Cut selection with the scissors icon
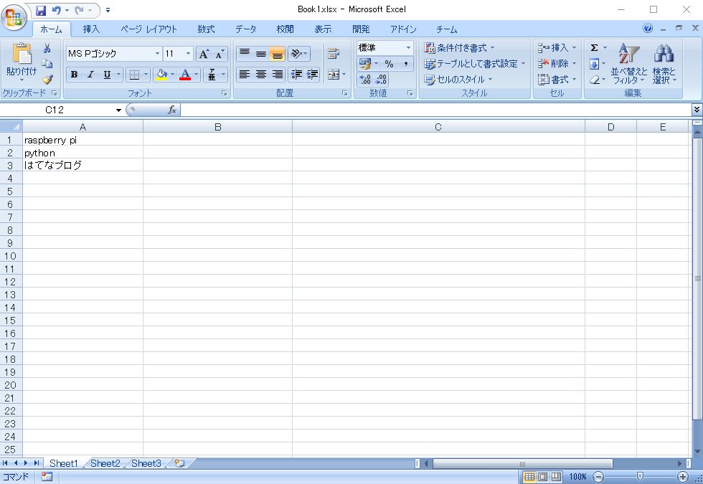This screenshot has height=484, width=703. (x=47, y=49)
